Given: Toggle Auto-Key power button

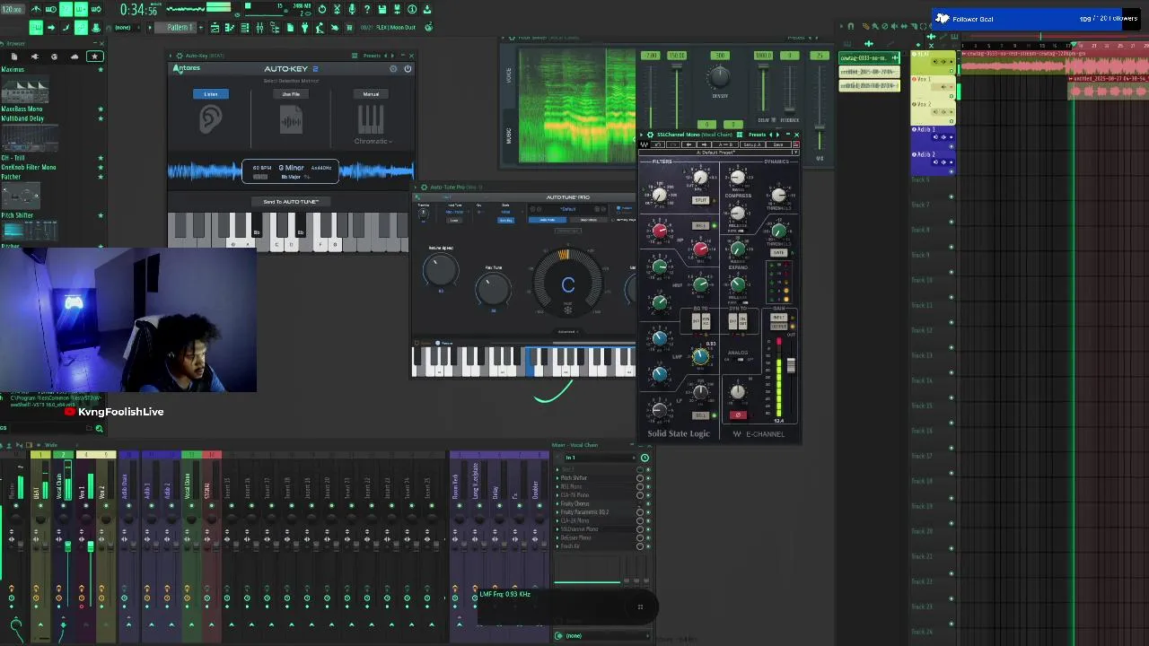Looking at the screenshot, I should 408,68.
